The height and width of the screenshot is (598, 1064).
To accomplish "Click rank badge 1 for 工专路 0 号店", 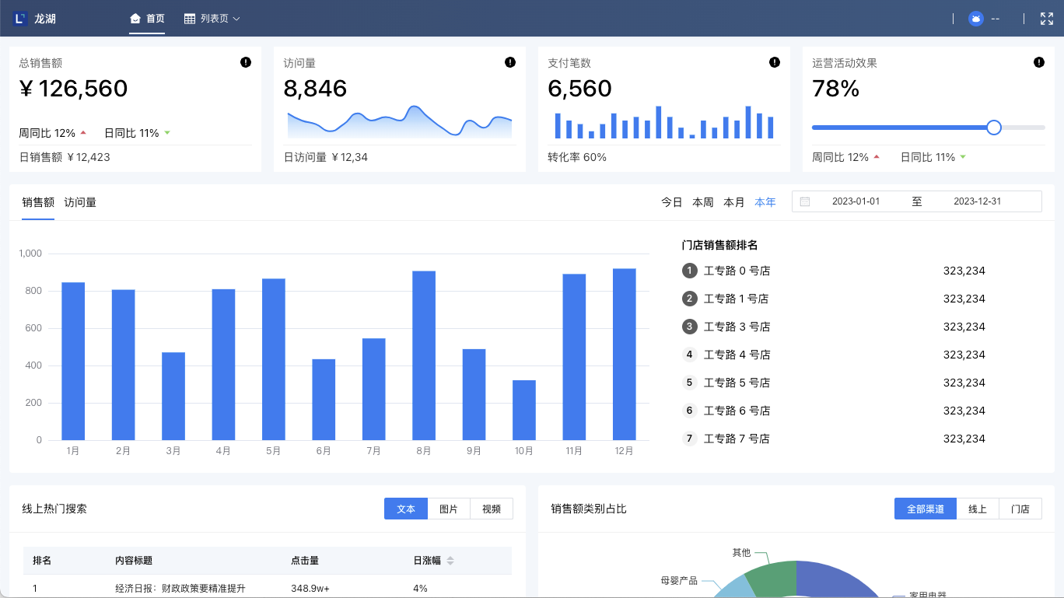I will pos(689,271).
